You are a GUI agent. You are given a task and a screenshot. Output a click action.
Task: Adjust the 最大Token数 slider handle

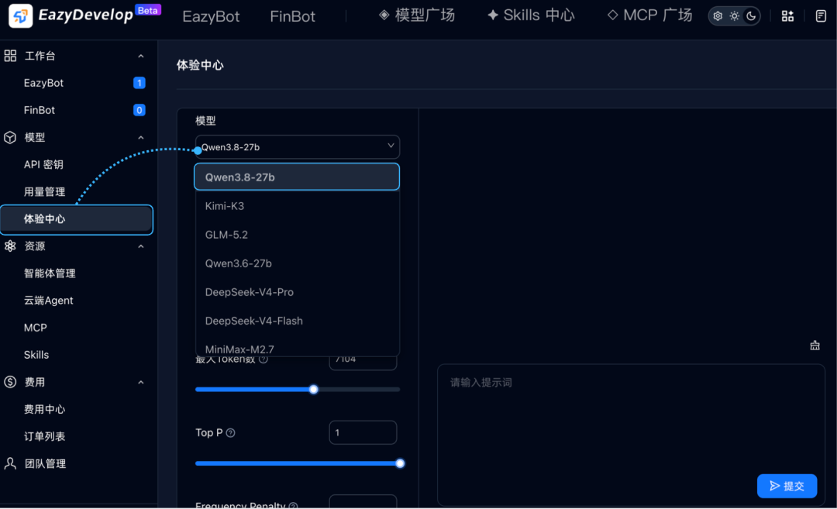point(314,390)
